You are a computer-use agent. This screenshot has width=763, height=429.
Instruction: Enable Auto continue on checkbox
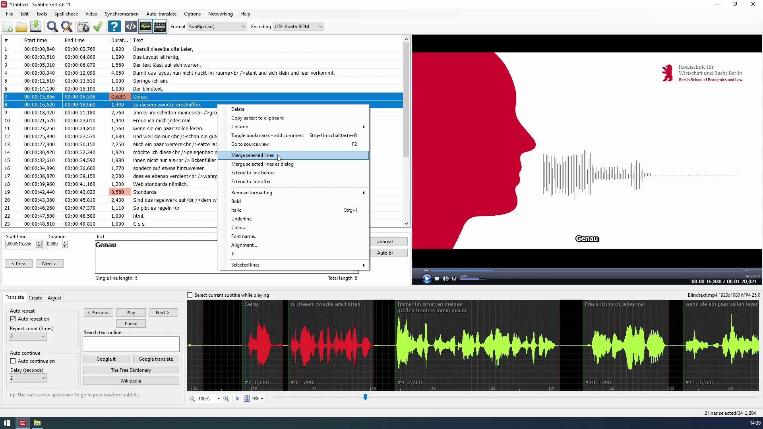13,361
